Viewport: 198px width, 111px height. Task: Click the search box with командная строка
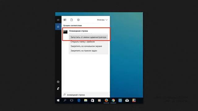(x=86, y=95)
